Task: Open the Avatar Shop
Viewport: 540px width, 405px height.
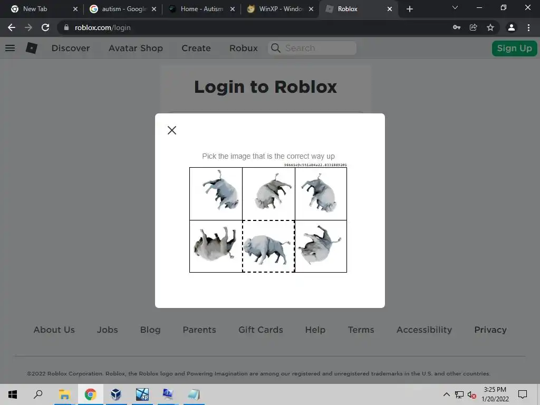Action: [x=136, y=48]
